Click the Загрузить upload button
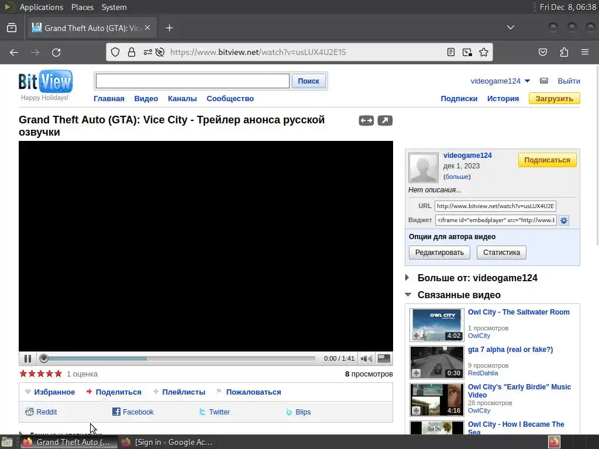The image size is (599, 449). pos(555,98)
